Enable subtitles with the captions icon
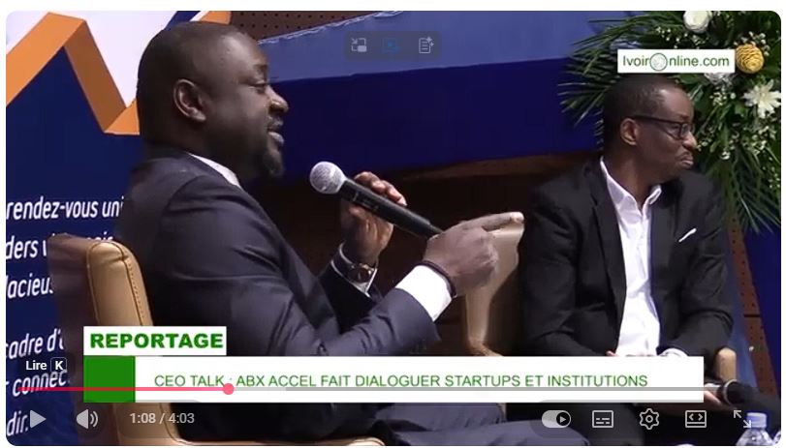This screenshot has width=786, height=448. [x=602, y=419]
